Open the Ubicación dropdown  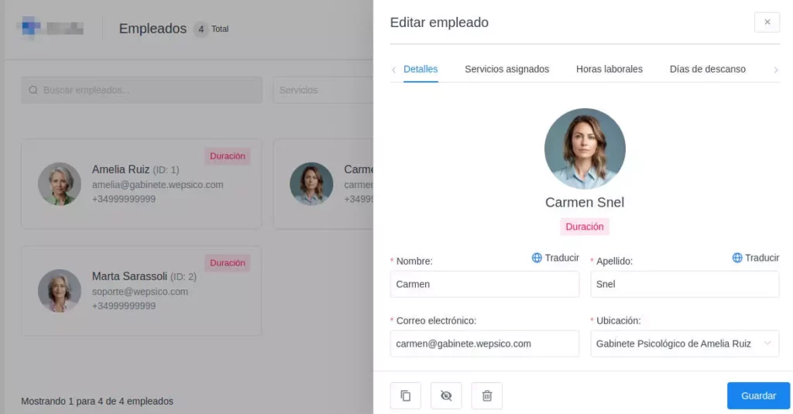(x=685, y=344)
